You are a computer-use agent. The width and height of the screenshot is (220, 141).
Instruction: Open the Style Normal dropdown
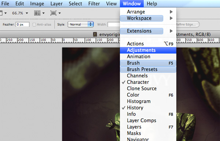point(81,25)
